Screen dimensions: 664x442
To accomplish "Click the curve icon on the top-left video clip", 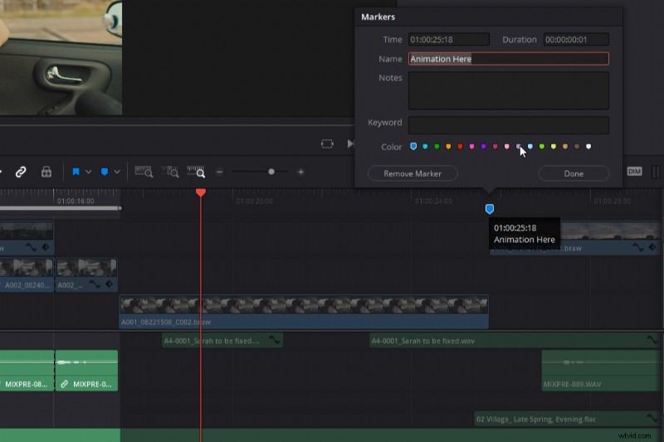I will [31, 247].
